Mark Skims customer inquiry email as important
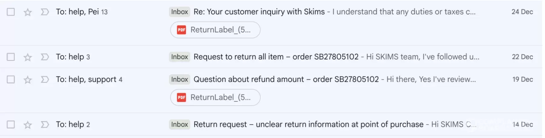545x138 pixels. coord(45,12)
